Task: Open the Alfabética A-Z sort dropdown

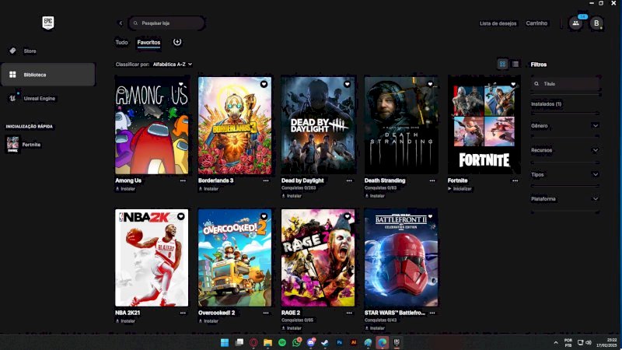Action: point(173,65)
